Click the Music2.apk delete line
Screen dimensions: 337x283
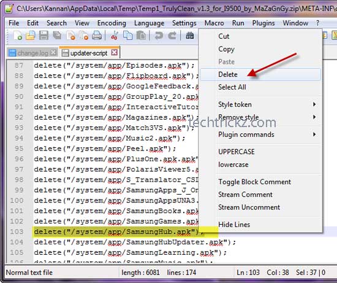pos(110,138)
